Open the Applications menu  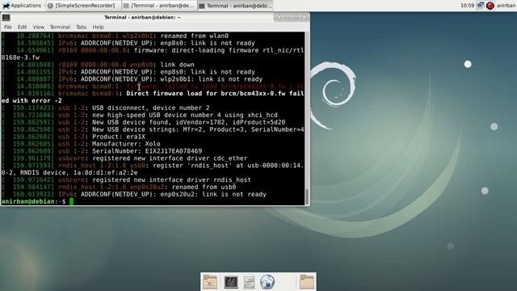(x=22, y=6)
